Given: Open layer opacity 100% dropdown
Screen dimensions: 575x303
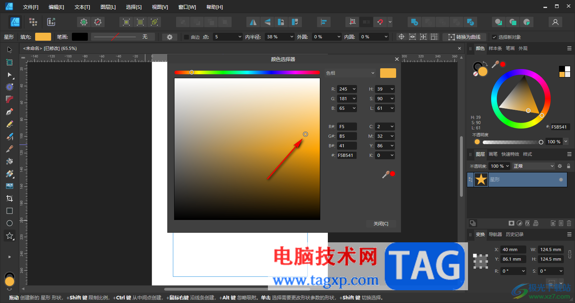Looking at the screenshot, I should 508,166.
